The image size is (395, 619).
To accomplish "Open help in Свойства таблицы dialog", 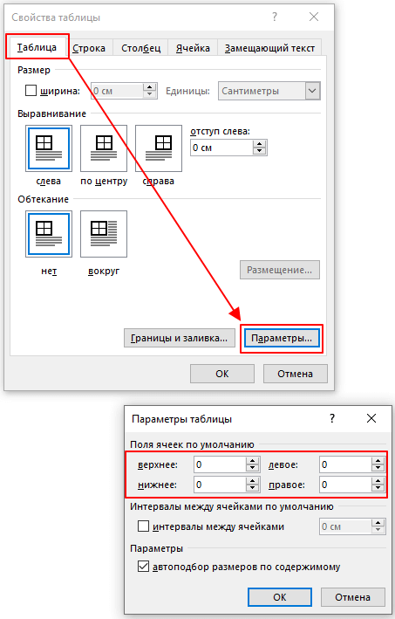I will pyautogui.click(x=275, y=17).
